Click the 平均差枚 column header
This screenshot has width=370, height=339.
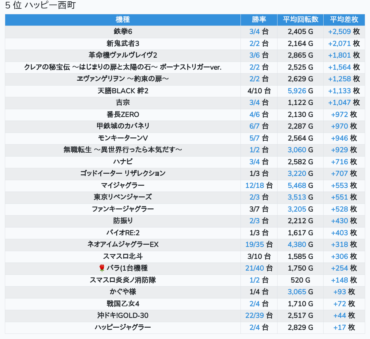click(344, 19)
